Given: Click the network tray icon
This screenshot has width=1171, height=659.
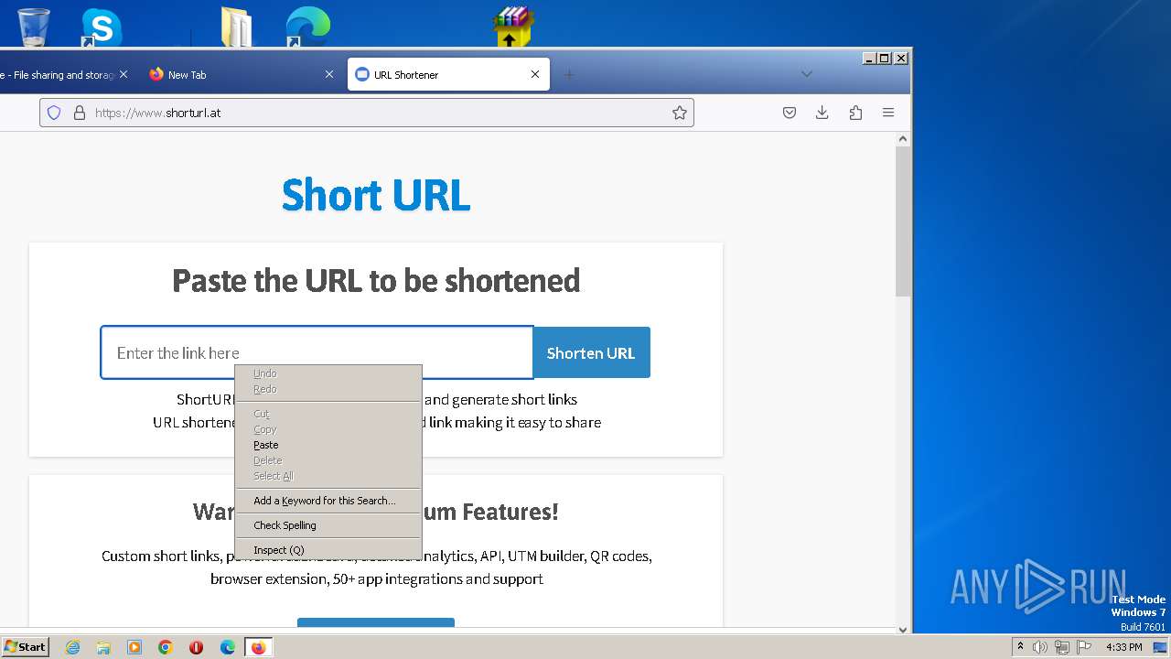Looking at the screenshot, I should 1062,647.
